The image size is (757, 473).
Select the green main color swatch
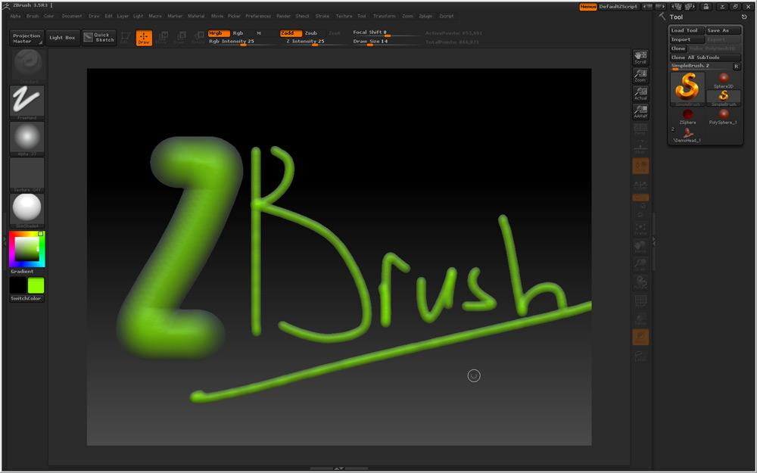pos(36,285)
